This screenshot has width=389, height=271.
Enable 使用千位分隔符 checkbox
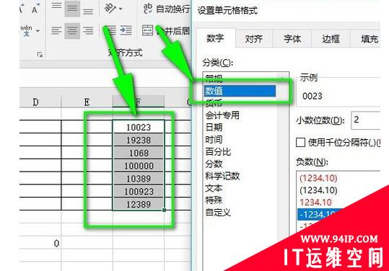coord(300,143)
